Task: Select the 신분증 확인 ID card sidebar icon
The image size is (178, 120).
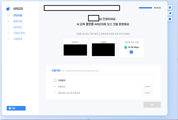Action: click(9, 33)
